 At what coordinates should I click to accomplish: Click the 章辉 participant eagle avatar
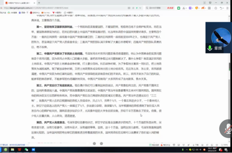pos(221,37)
